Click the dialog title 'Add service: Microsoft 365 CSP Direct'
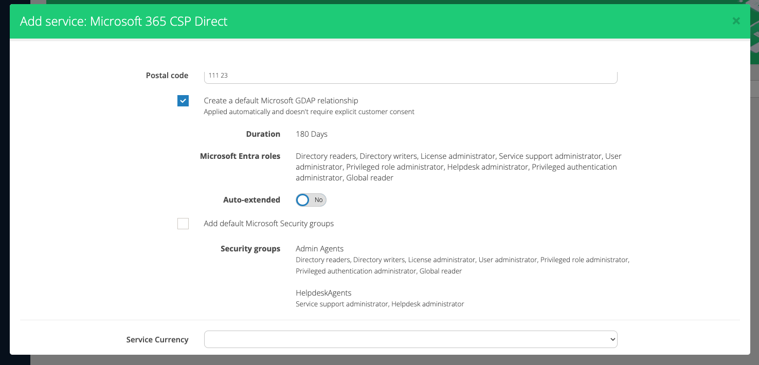Screen dimensions: 759x365 (x=123, y=21)
